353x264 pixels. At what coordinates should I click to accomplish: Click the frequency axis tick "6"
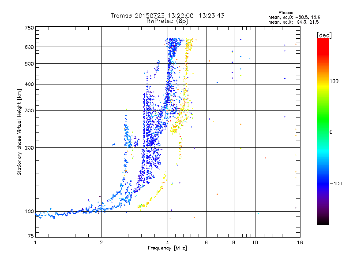coord(206,242)
